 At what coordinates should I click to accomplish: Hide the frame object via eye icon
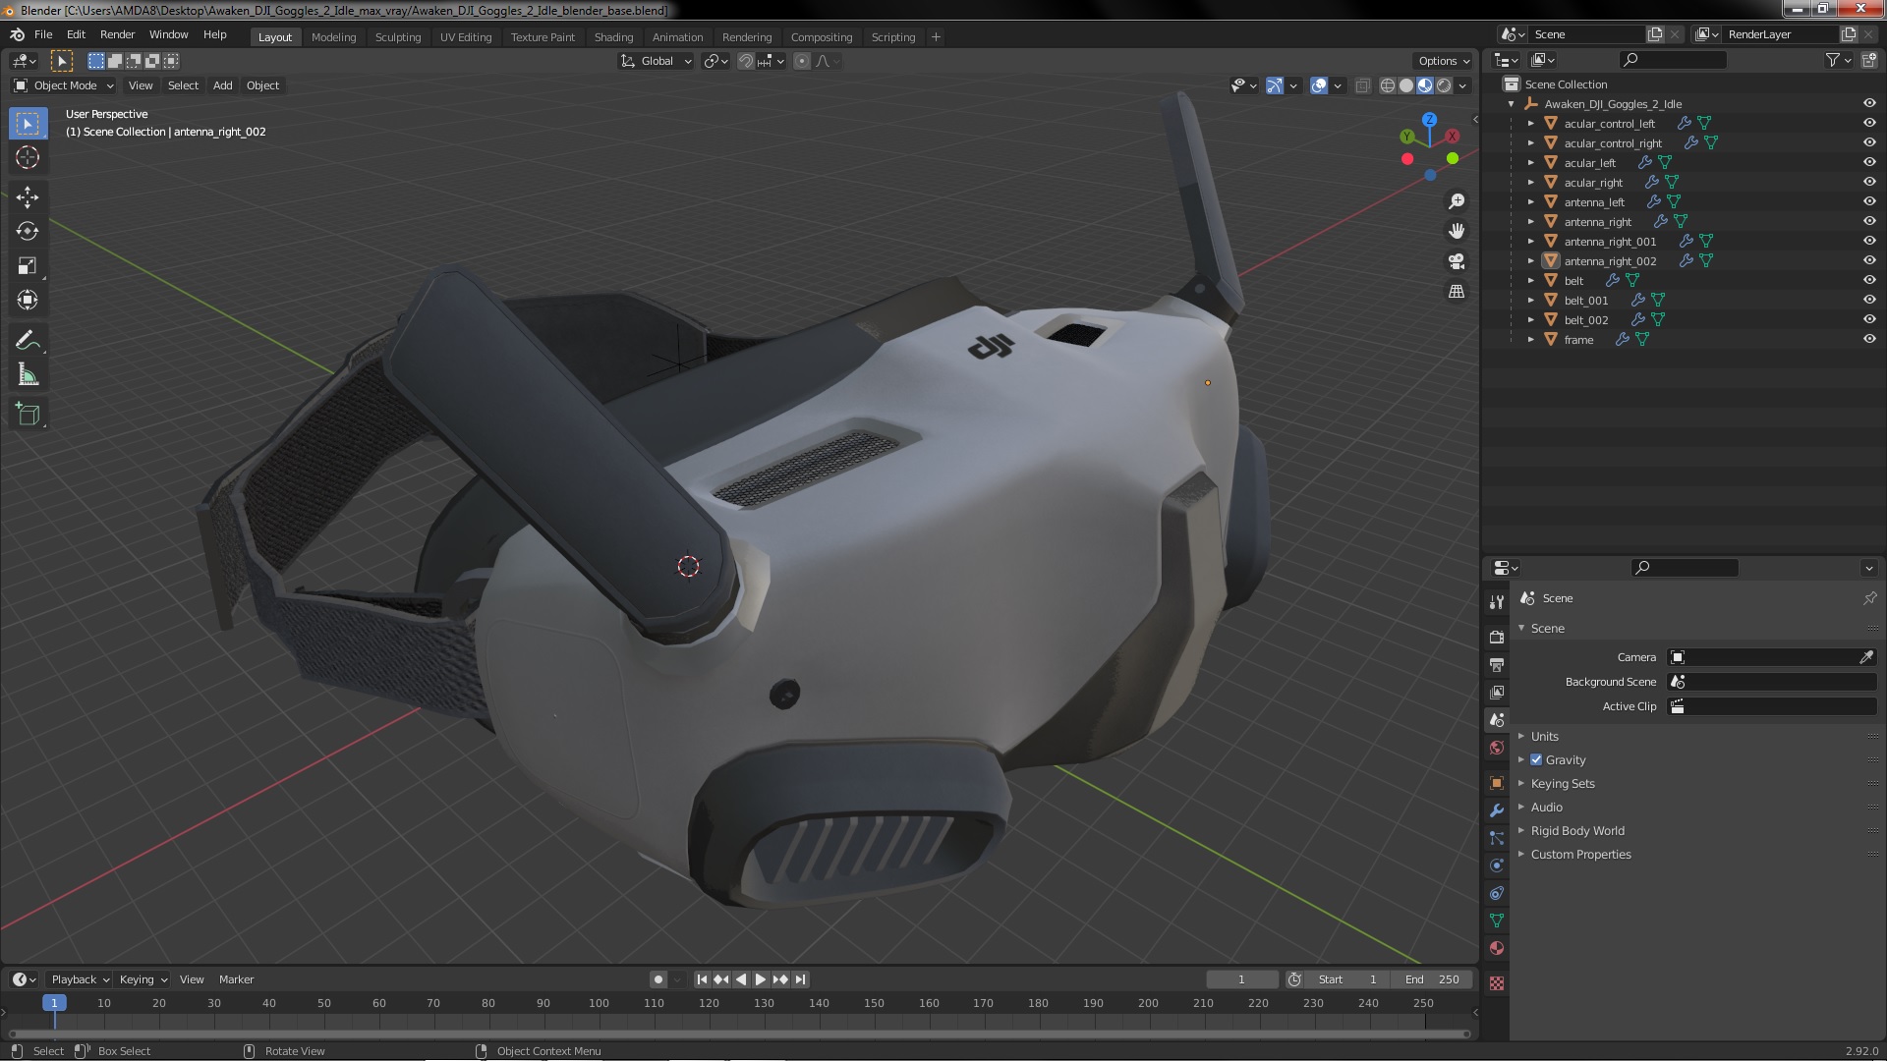[1869, 339]
